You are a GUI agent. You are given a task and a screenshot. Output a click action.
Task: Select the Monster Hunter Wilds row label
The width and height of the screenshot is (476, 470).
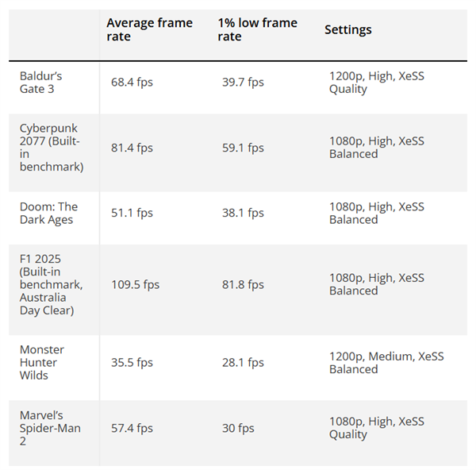pos(42,362)
